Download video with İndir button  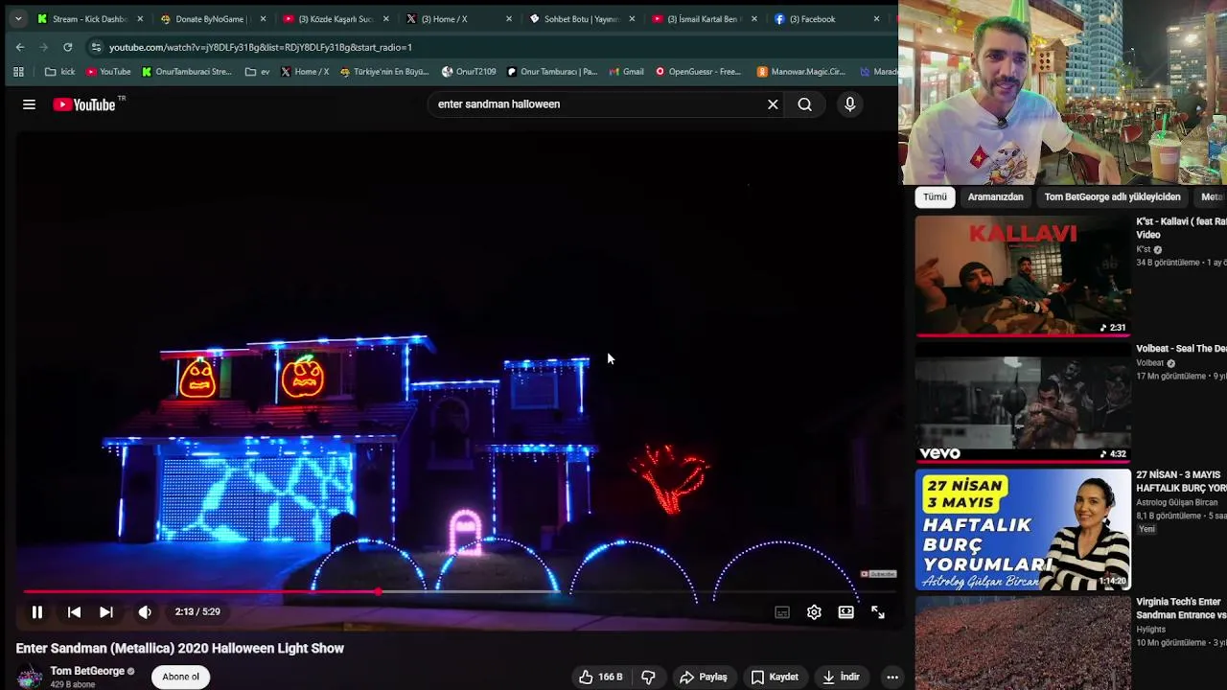point(840,677)
